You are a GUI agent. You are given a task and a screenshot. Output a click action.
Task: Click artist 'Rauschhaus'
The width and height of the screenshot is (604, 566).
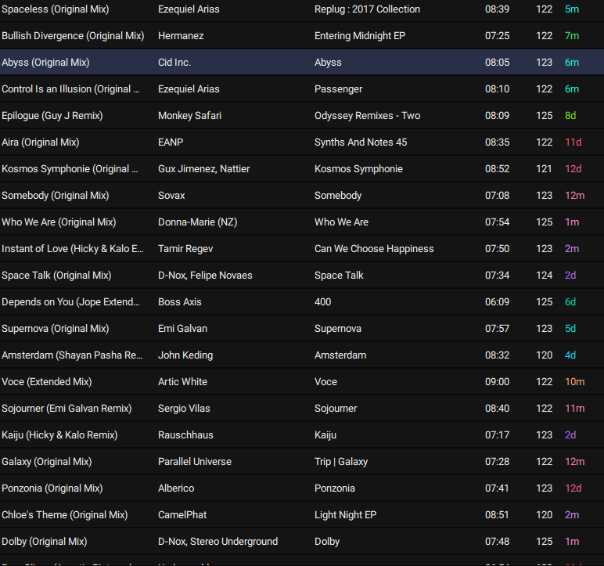(x=185, y=435)
